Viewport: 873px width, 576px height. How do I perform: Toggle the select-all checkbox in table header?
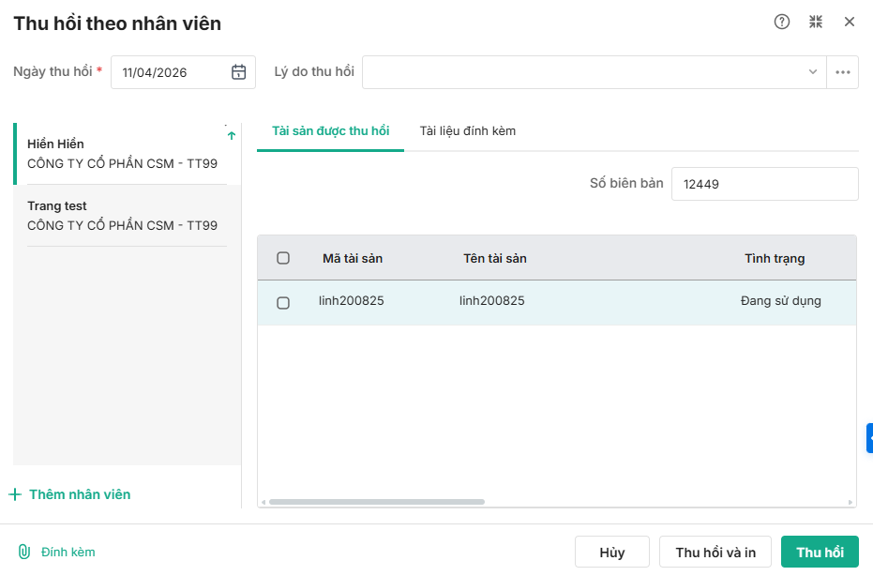click(283, 258)
